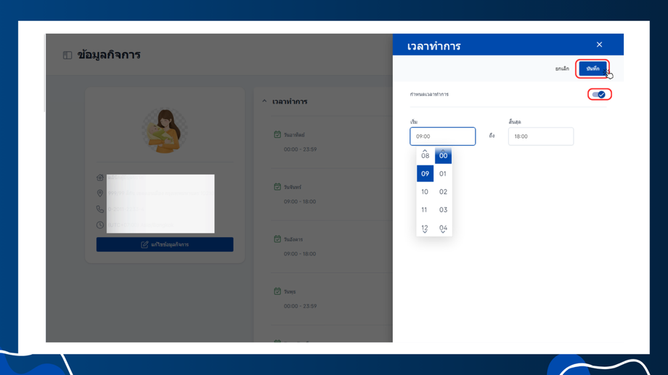Select hour 12 in time picker

[425, 228]
